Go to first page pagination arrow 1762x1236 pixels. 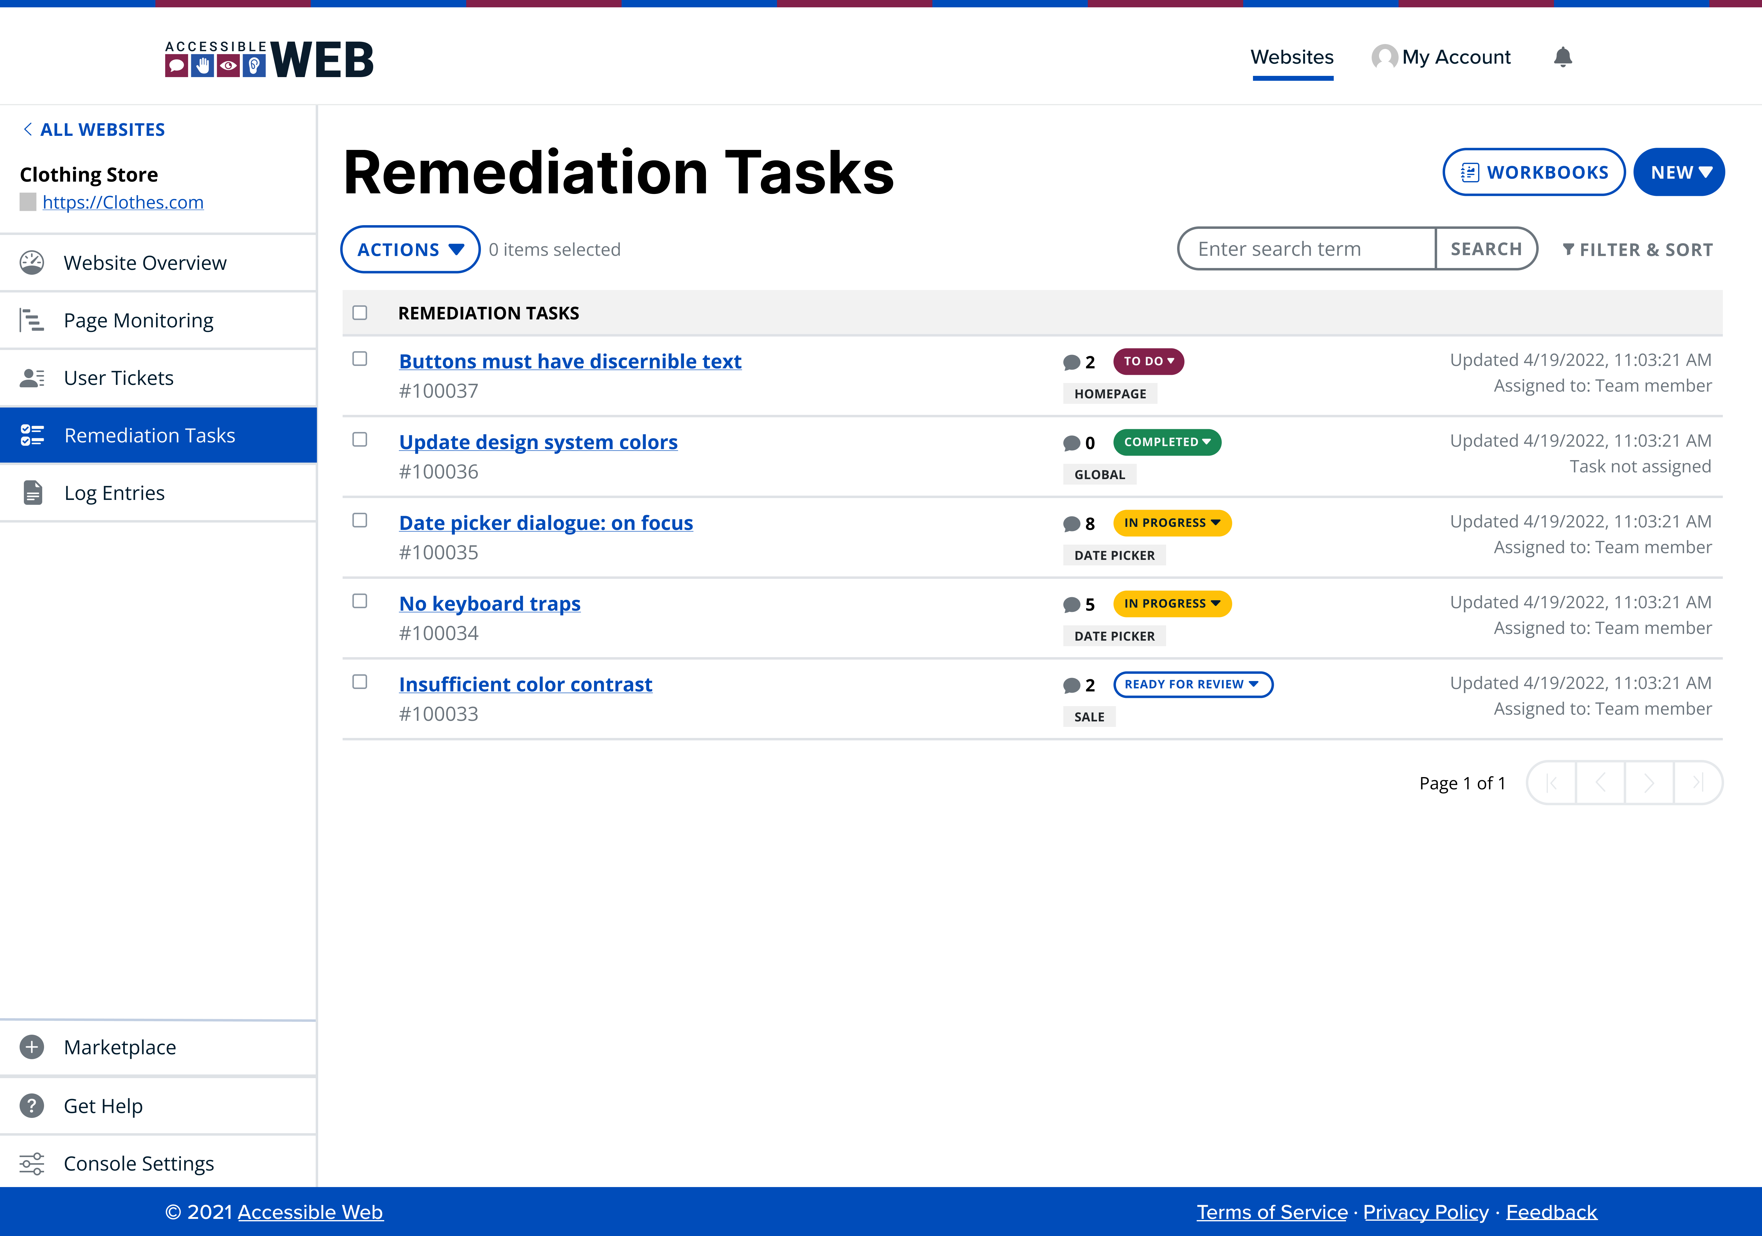tap(1552, 783)
